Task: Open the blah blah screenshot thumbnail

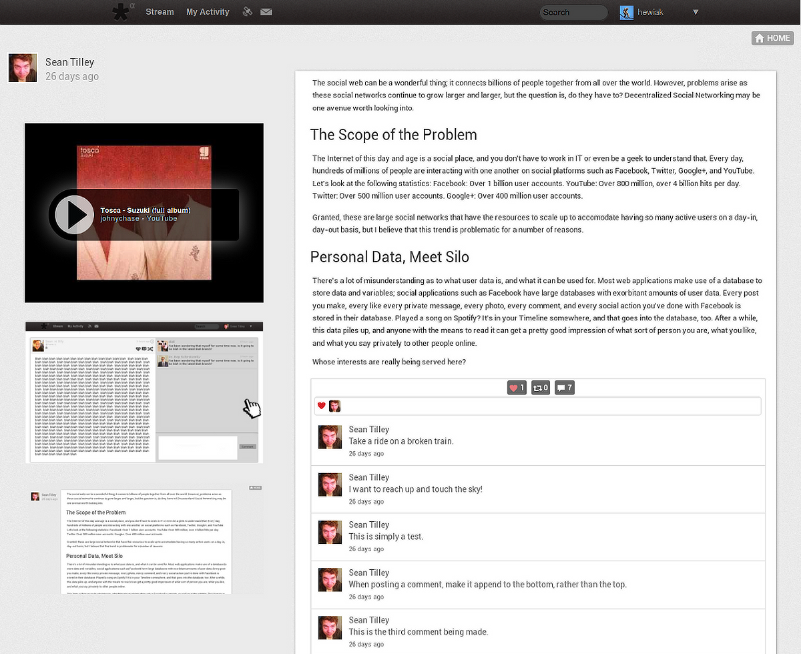Action: coord(144,392)
